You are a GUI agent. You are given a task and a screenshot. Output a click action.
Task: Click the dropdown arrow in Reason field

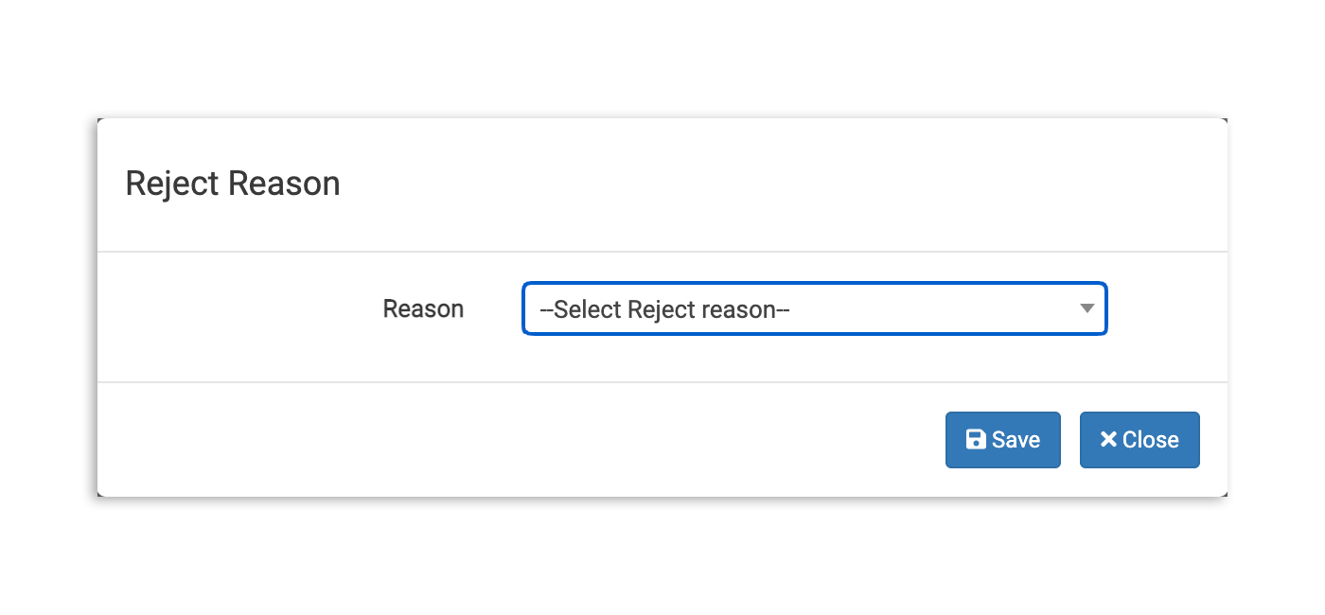click(1087, 308)
